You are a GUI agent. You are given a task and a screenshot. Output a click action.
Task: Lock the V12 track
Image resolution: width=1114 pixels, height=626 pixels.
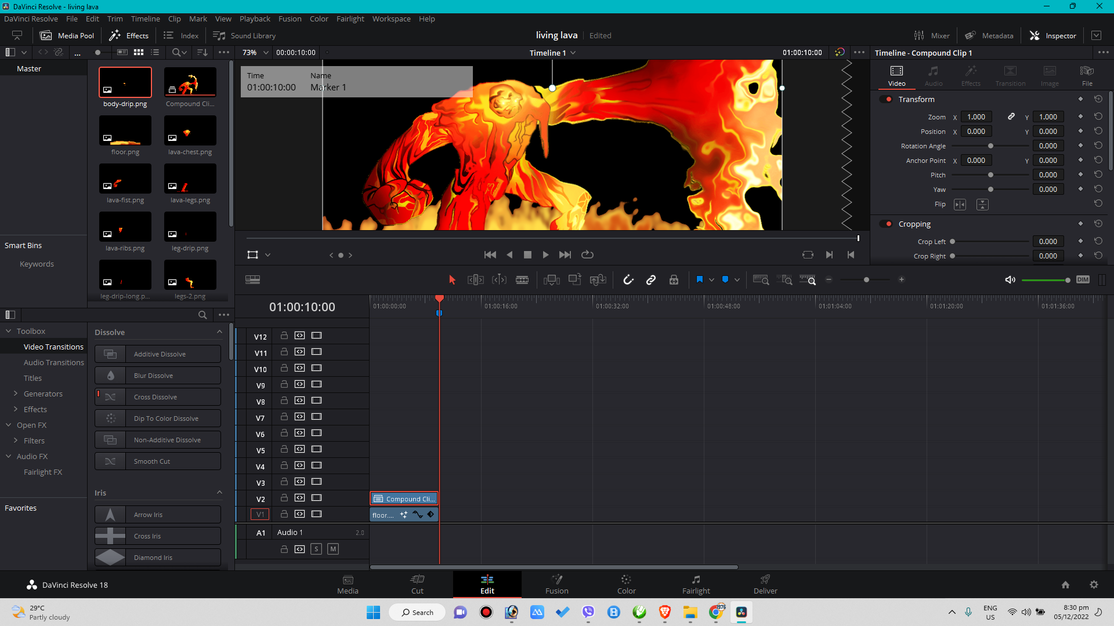click(284, 336)
